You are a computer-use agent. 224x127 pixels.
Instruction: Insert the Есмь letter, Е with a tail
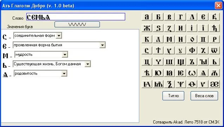click(215, 17)
